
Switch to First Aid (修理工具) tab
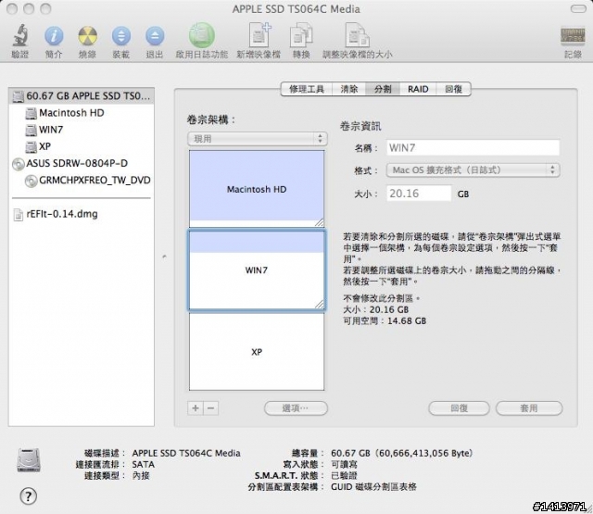(x=307, y=89)
